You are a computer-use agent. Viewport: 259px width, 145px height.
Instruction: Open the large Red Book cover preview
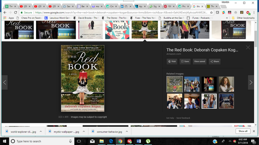pos(83,79)
